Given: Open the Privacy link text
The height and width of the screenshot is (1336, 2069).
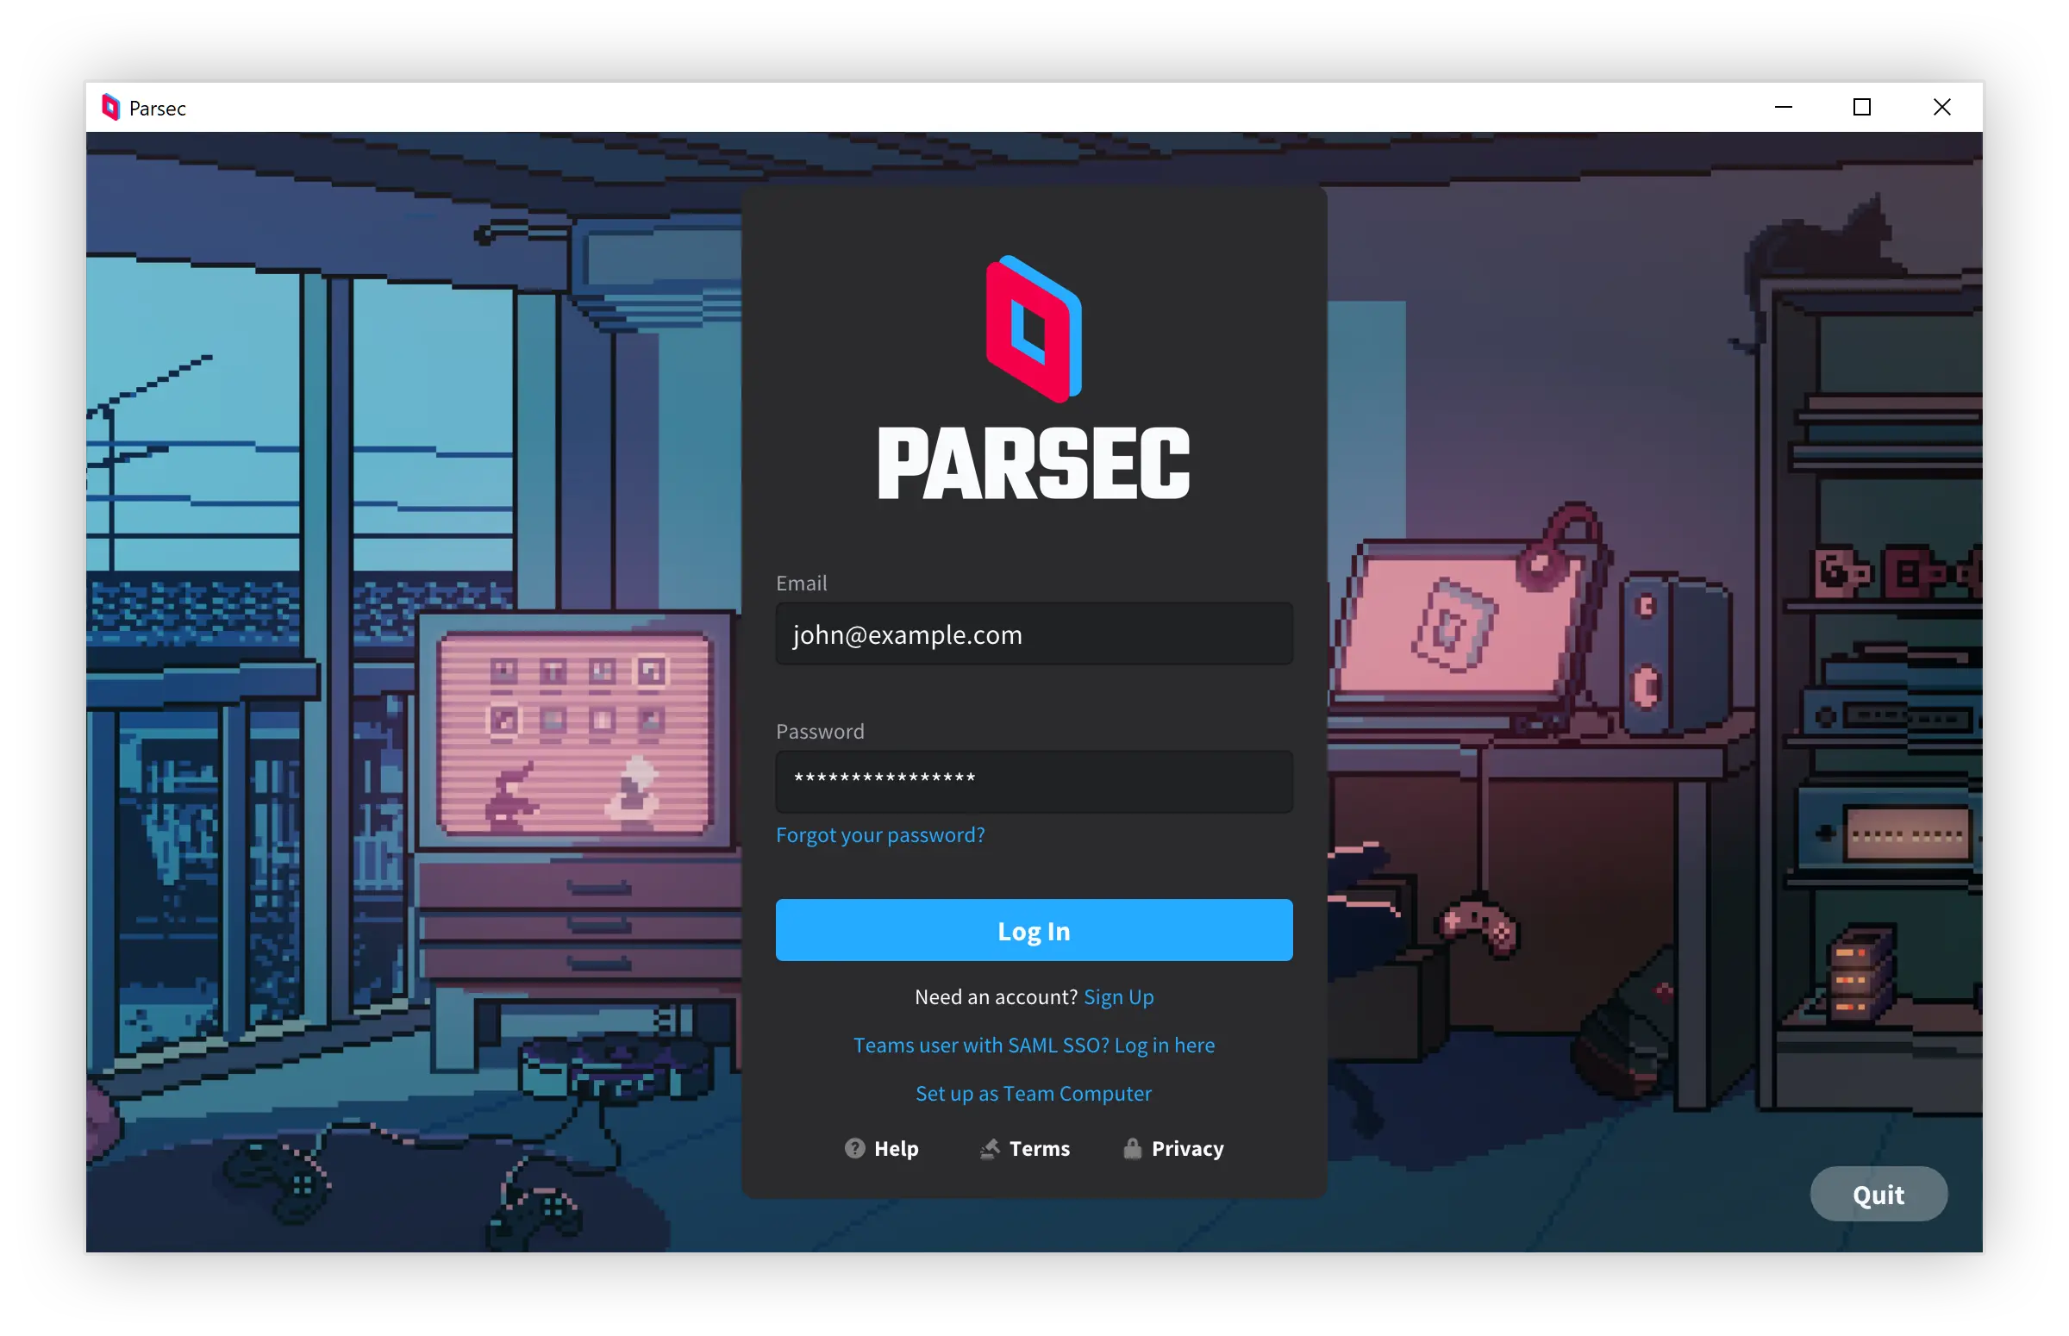Looking at the screenshot, I should pyautogui.click(x=1187, y=1148).
